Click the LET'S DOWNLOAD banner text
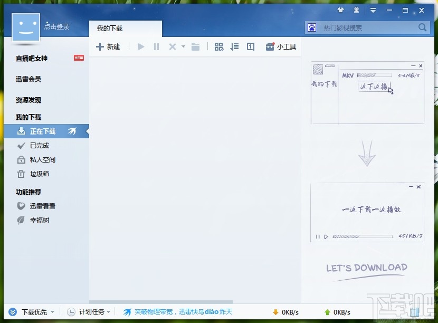438x323 pixels. (x=367, y=268)
